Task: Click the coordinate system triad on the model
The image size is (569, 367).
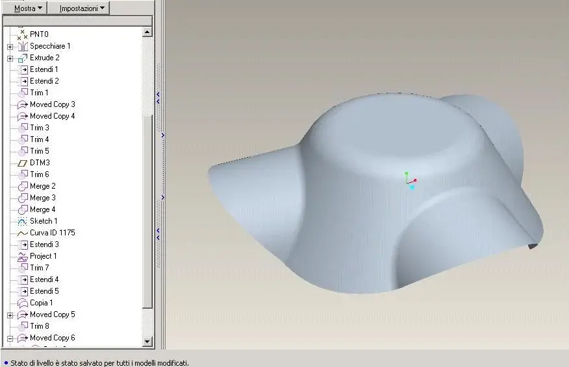Action: click(x=411, y=180)
